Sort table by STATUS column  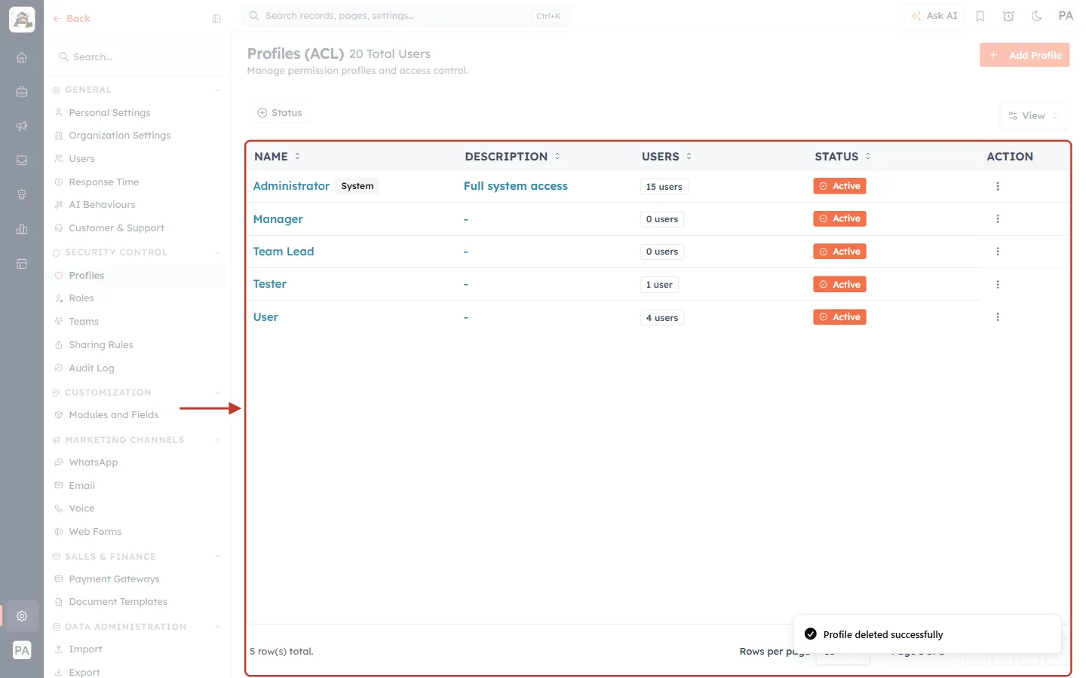coord(843,156)
